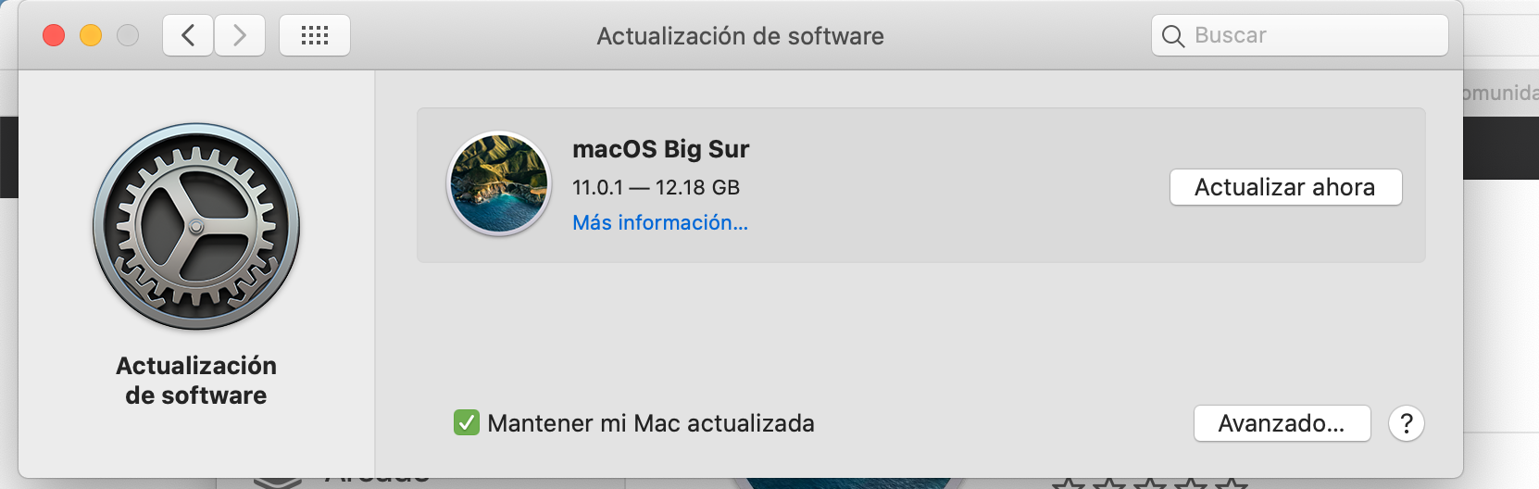Open help with the question mark button

click(x=1406, y=424)
